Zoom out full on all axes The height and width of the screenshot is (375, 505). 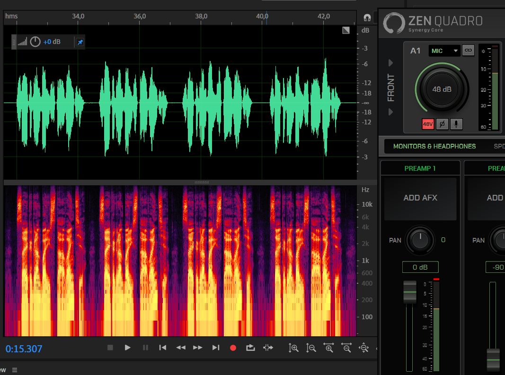[x=363, y=348]
